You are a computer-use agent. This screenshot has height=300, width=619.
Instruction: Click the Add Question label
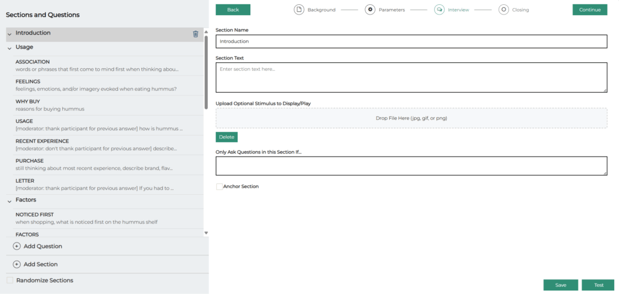click(x=43, y=246)
